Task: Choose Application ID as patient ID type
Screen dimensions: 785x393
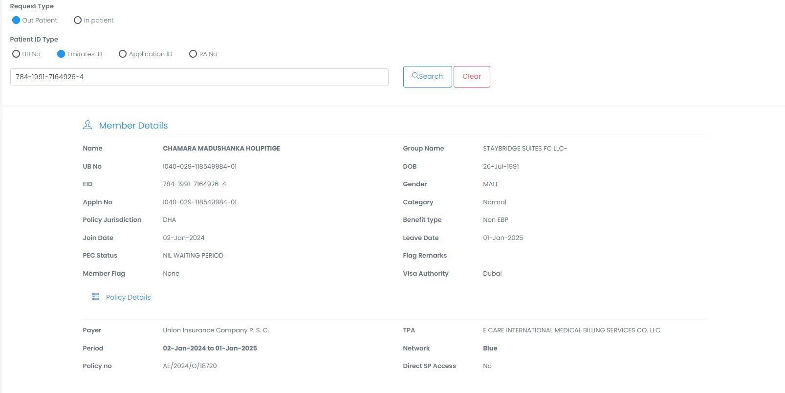Action: (x=123, y=54)
